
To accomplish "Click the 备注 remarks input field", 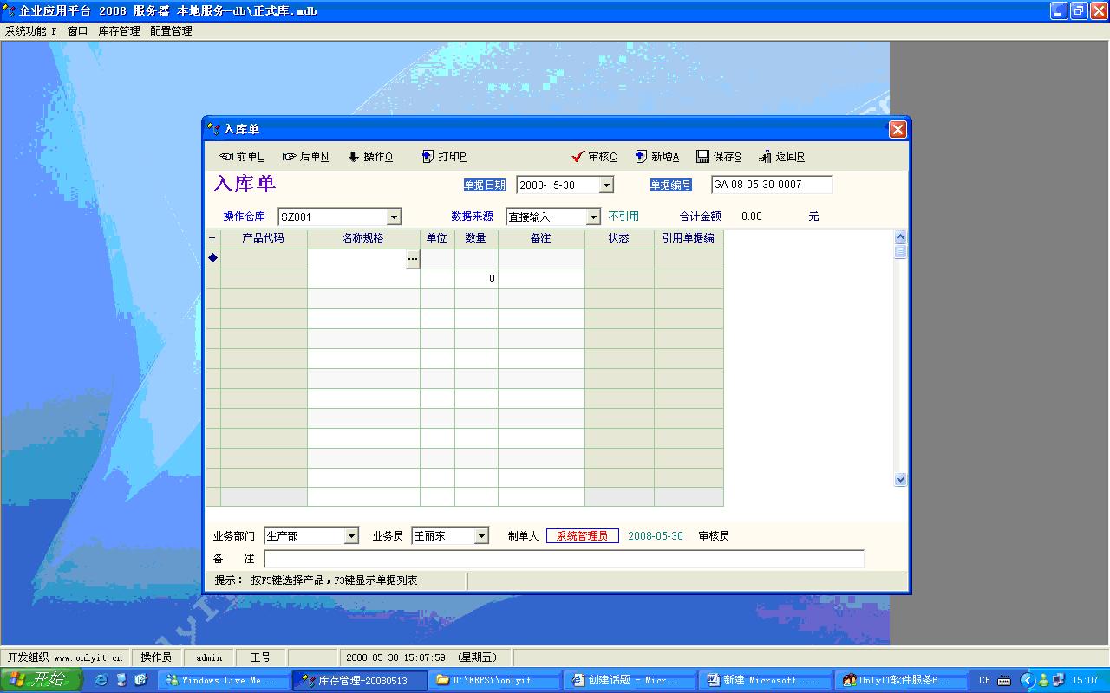I will [564, 559].
